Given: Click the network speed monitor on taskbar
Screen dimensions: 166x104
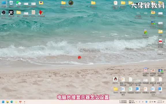Looking at the screenshot, I should point(123,102).
